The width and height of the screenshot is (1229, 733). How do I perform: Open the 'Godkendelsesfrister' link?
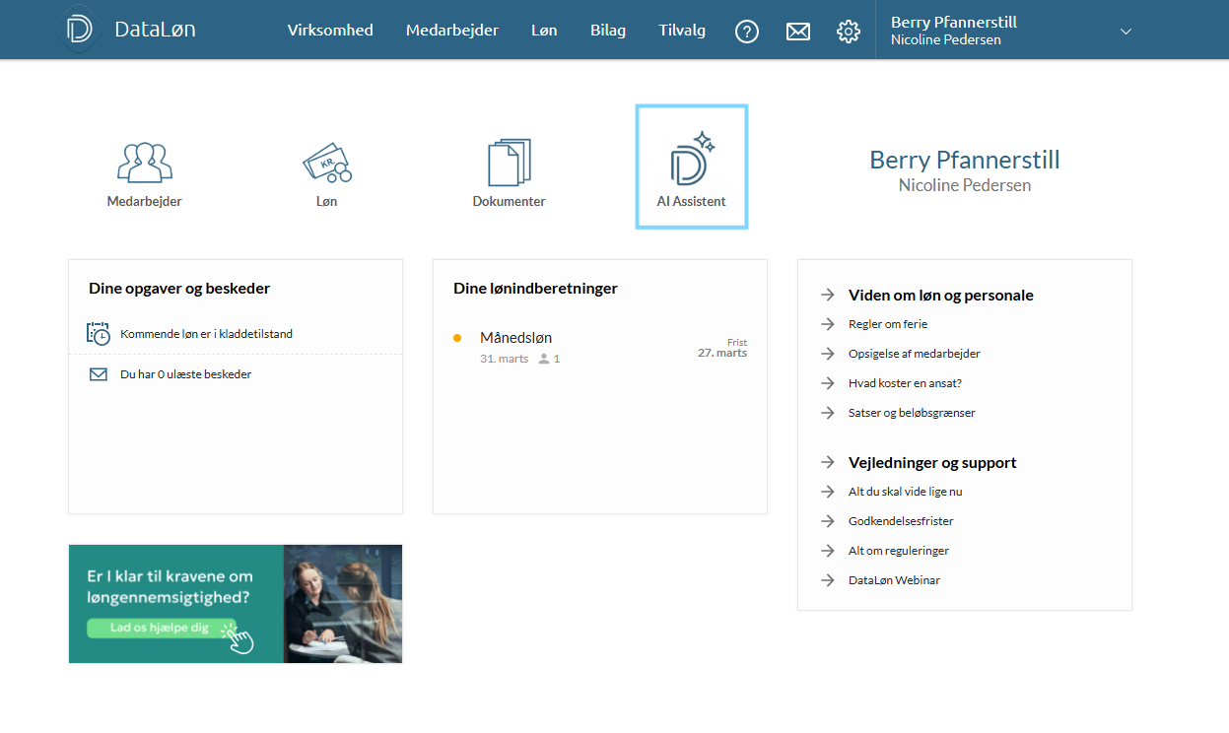coord(900,521)
